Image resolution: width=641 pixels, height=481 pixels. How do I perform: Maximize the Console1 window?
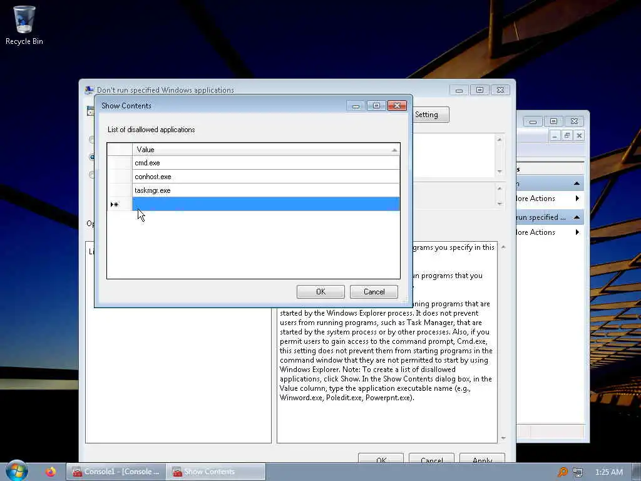pyautogui.click(x=553, y=122)
